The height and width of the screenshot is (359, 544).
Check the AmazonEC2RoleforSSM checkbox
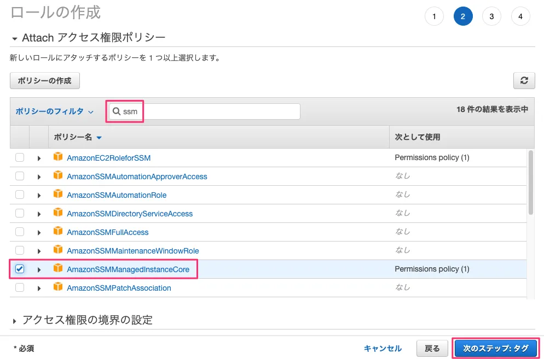click(x=20, y=157)
